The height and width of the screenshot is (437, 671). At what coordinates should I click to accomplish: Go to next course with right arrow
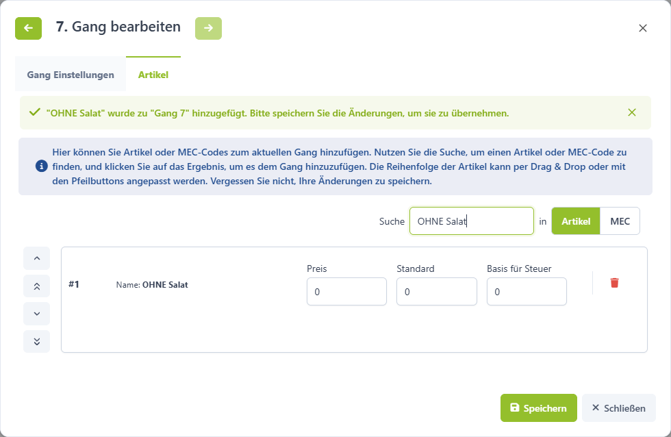208,28
